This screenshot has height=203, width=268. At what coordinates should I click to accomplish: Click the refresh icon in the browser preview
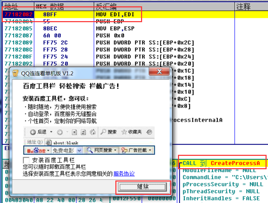point(83,132)
